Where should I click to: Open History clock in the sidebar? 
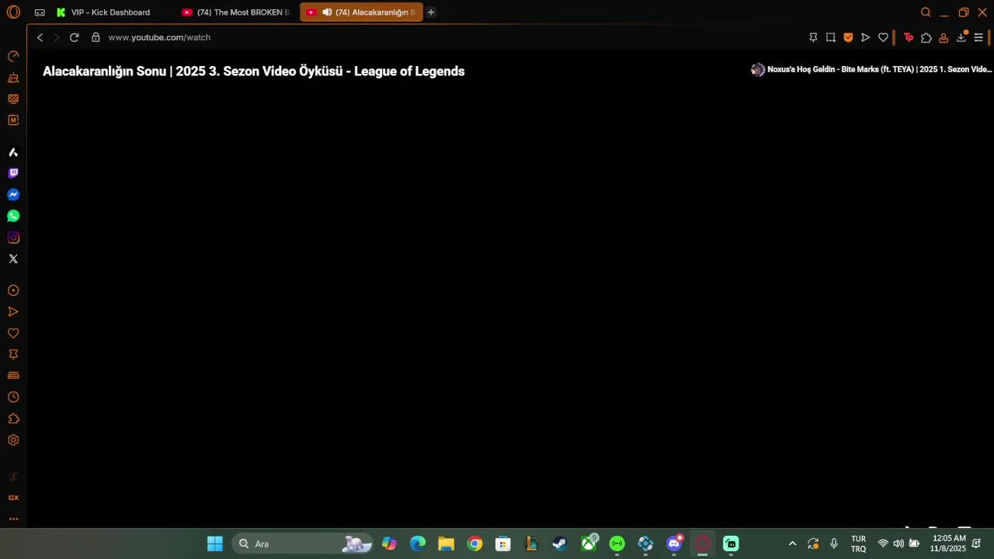[13, 397]
